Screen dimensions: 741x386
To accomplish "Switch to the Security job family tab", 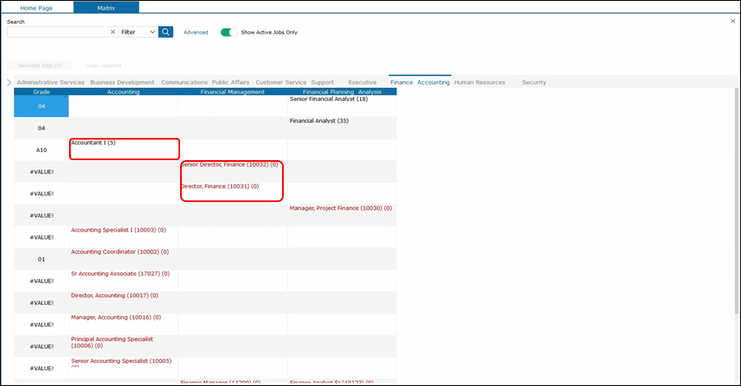I will pos(534,82).
